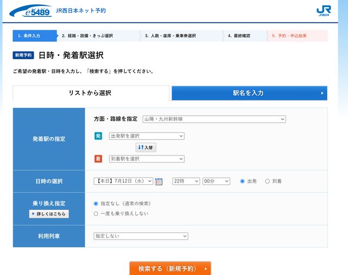The image size is (348, 275).
Task: Expand the 出発駅を選択 dropdown
Action: point(146,136)
